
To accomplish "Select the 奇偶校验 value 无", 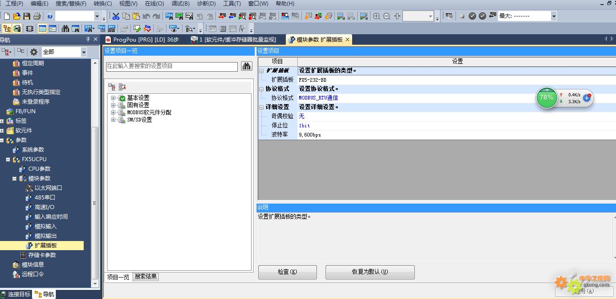I will [x=301, y=116].
